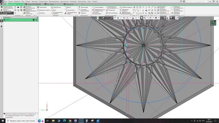This screenshot has width=219, height=123.
Task: Select the Дуга tool
Action: [54, 10]
